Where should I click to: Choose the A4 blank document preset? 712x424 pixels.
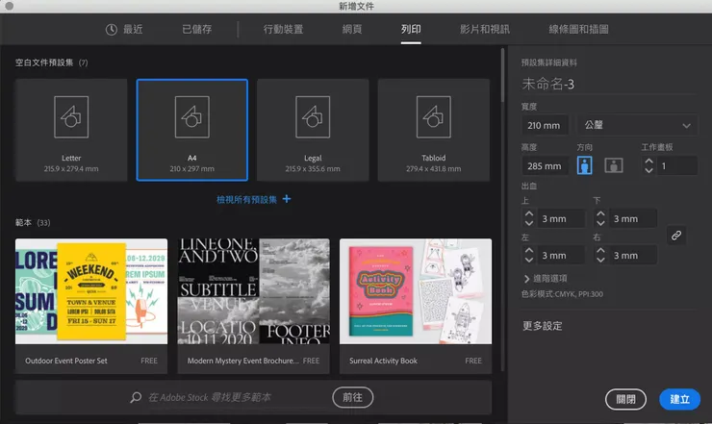[192, 131]
